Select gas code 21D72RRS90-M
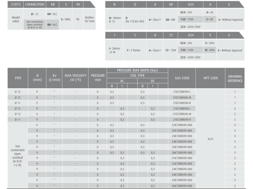The image size is (253, 189). [182, 114]
